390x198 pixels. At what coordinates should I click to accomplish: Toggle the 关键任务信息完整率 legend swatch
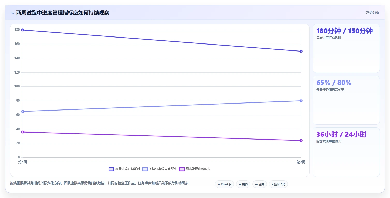145,169
